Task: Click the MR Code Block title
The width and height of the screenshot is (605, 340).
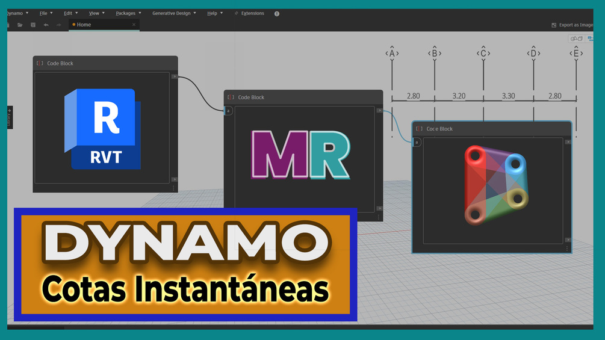Action: 251,97
